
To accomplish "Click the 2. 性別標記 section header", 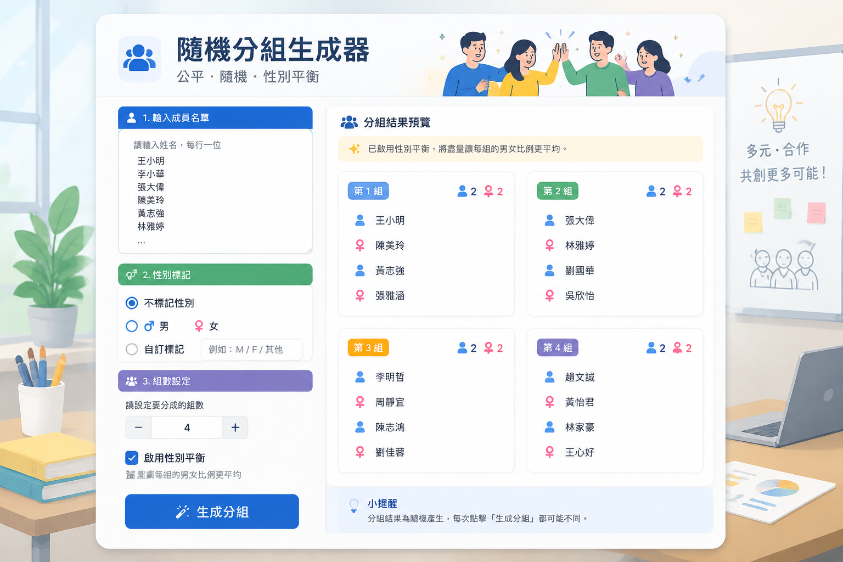I will [215, 274].
